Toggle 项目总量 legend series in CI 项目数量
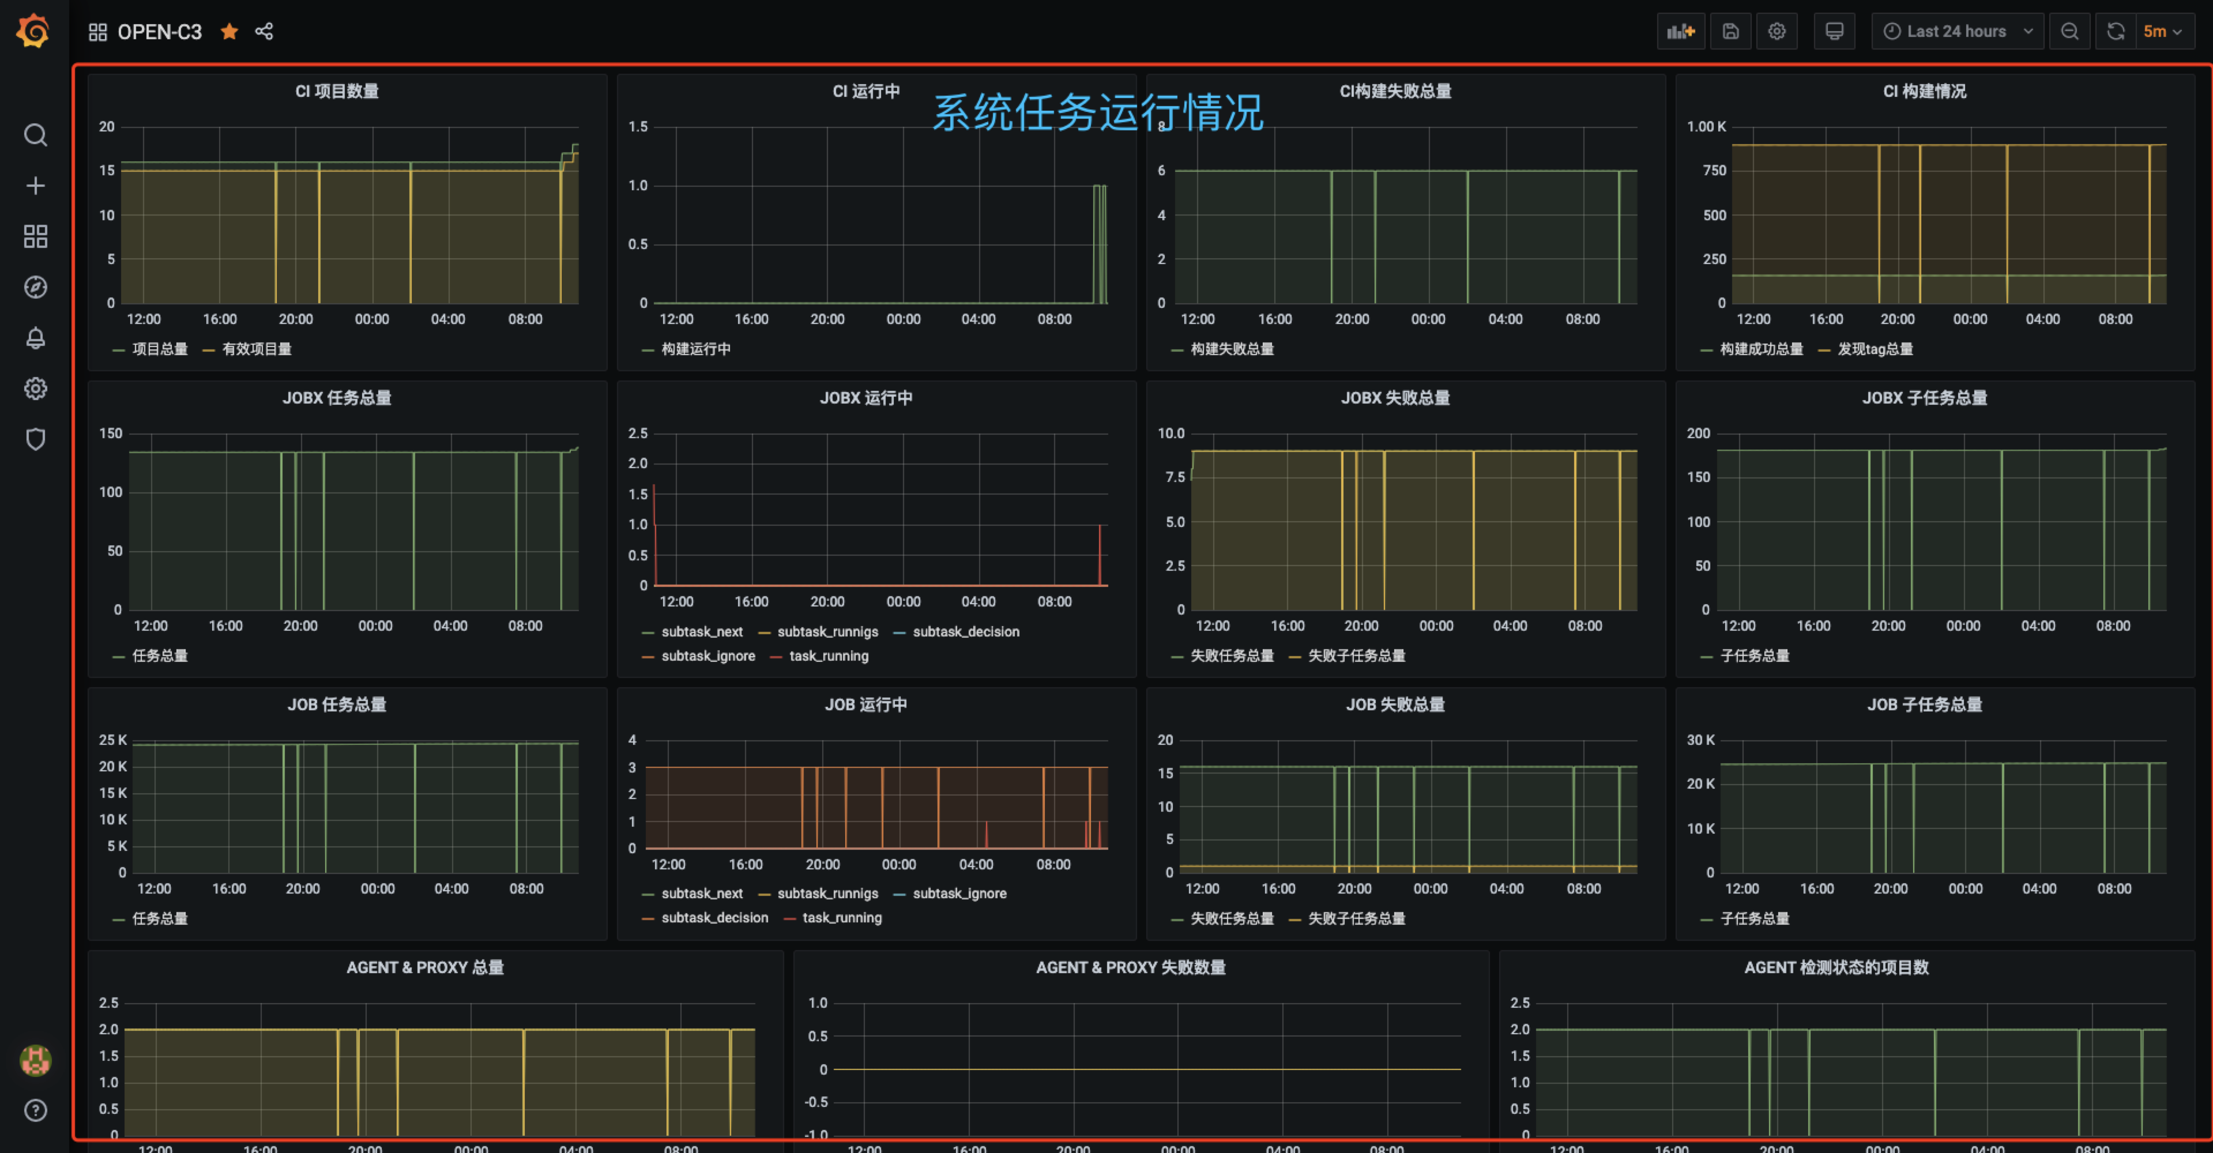The image size is (2213, 1153). point(160,349)
